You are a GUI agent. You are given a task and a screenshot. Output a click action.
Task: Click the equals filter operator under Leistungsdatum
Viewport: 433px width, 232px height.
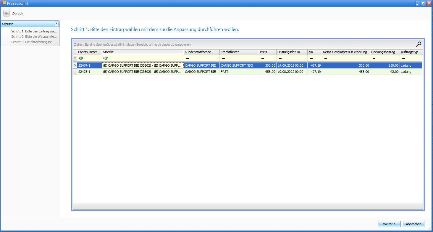pyautogui.click(x=280, y=58)
